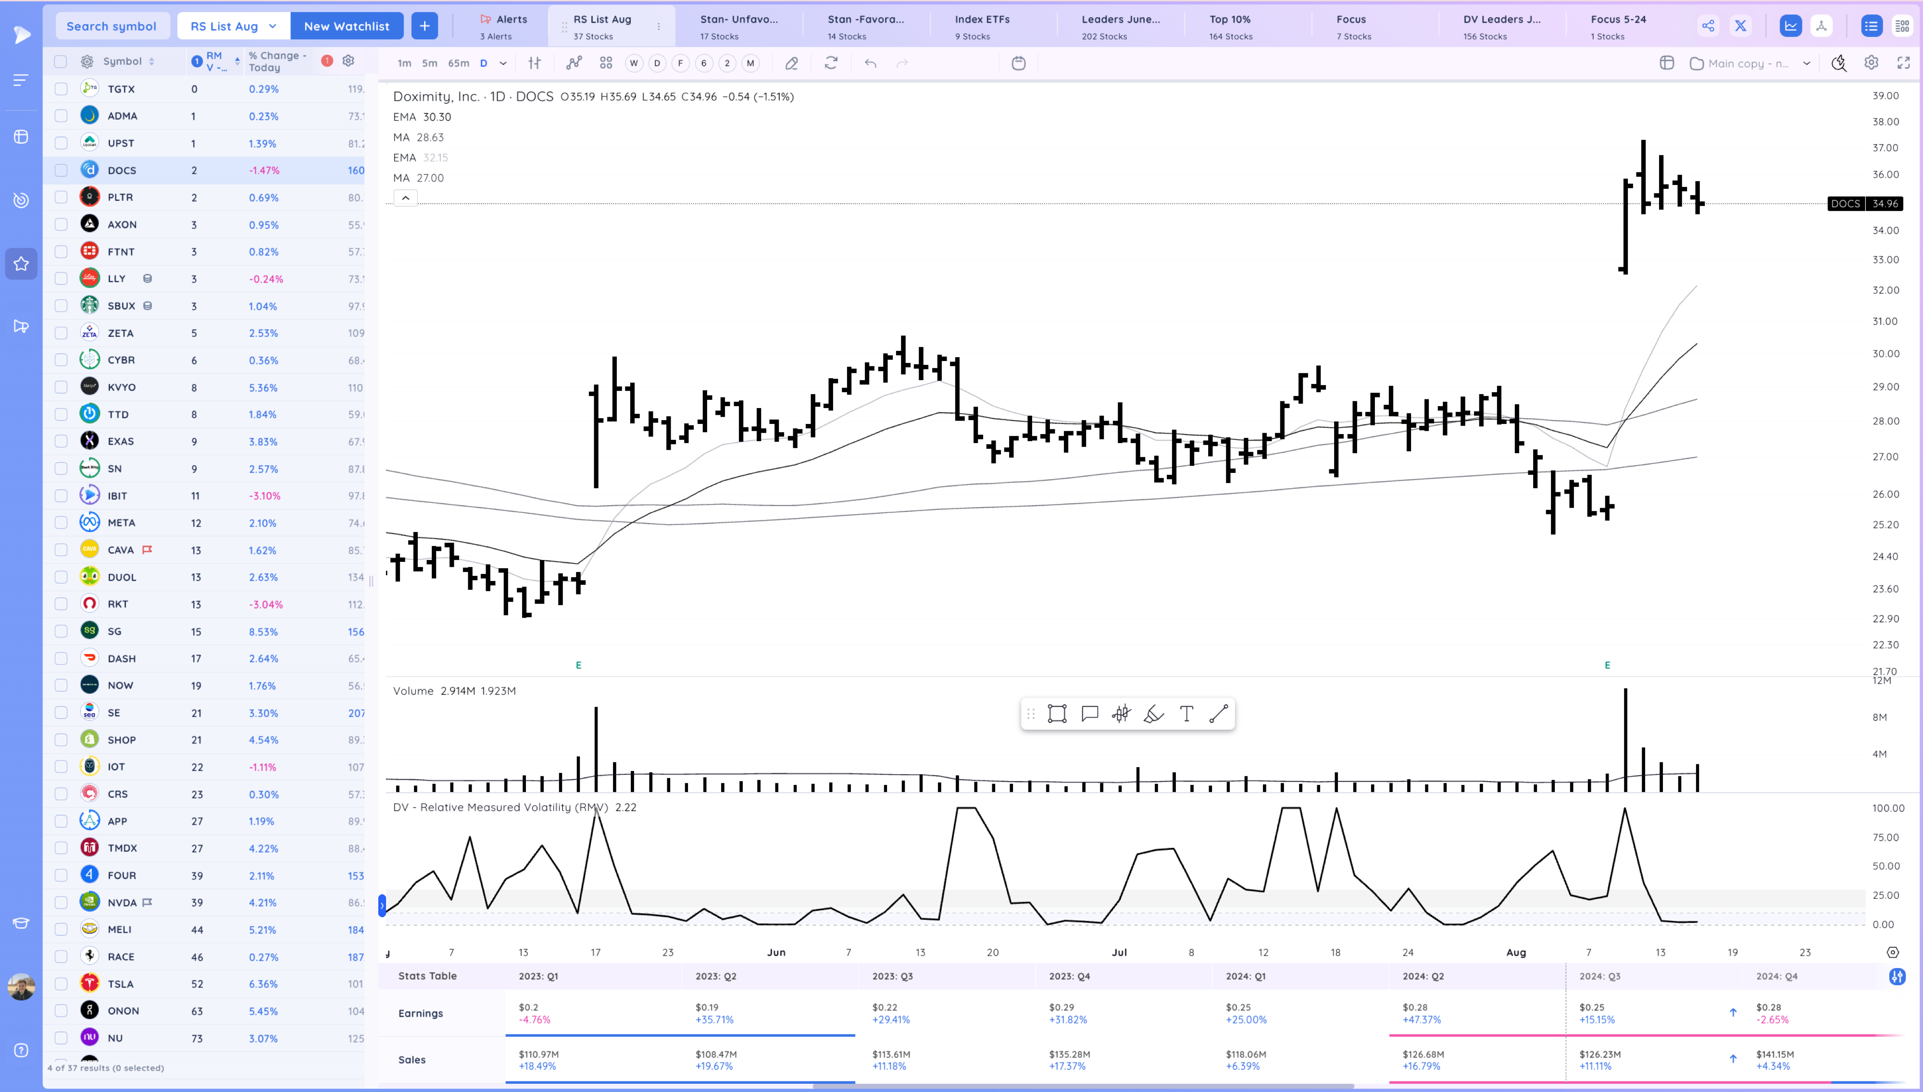Click the Refresh chart icon
The height and width of the screenshot is (1092, 1923).
[x=831, y=64]
